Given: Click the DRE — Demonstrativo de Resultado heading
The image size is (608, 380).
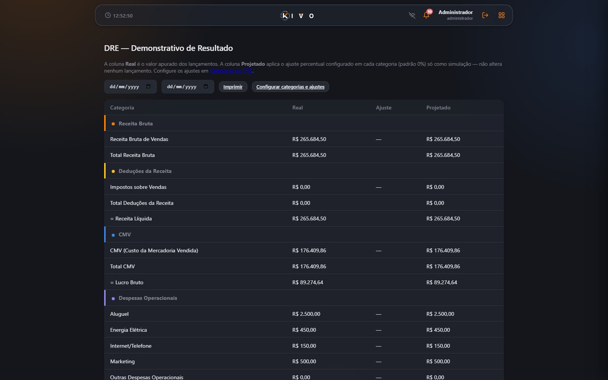Looking at the screenshot, I should 168,48.
